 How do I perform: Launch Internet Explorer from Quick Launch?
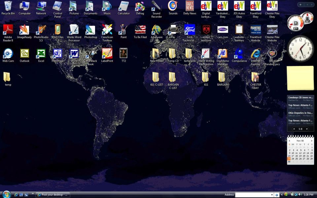click(16, 195)
